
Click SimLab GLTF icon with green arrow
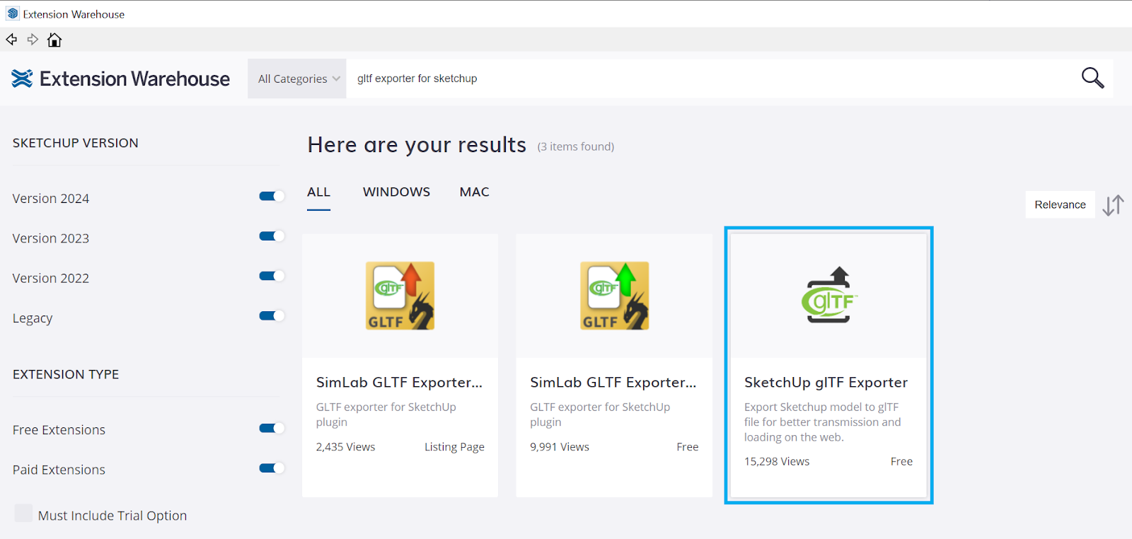click(x=614, y=296)
